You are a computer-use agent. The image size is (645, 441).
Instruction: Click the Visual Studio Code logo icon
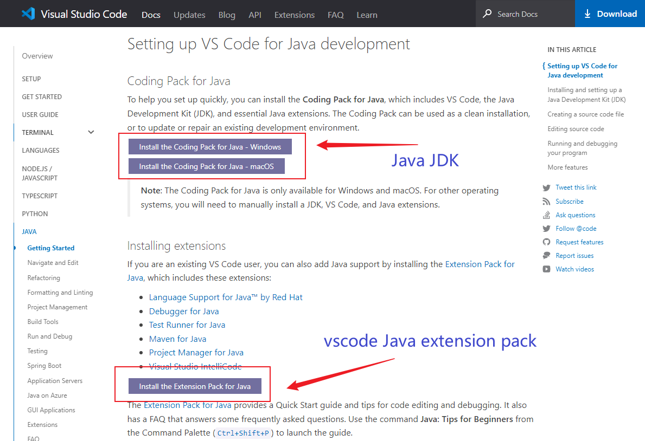[28, 14]
